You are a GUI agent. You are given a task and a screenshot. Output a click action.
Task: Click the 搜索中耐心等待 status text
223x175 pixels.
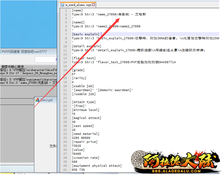(x=17, y=67)
